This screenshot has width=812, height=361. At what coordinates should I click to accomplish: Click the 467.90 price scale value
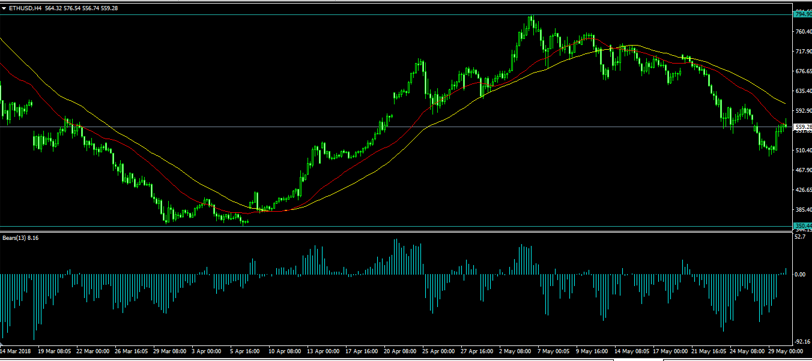pos(803,170)
